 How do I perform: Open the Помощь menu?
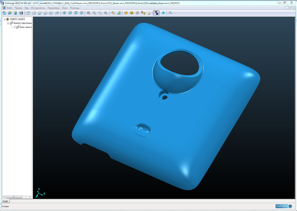[75, 8]
